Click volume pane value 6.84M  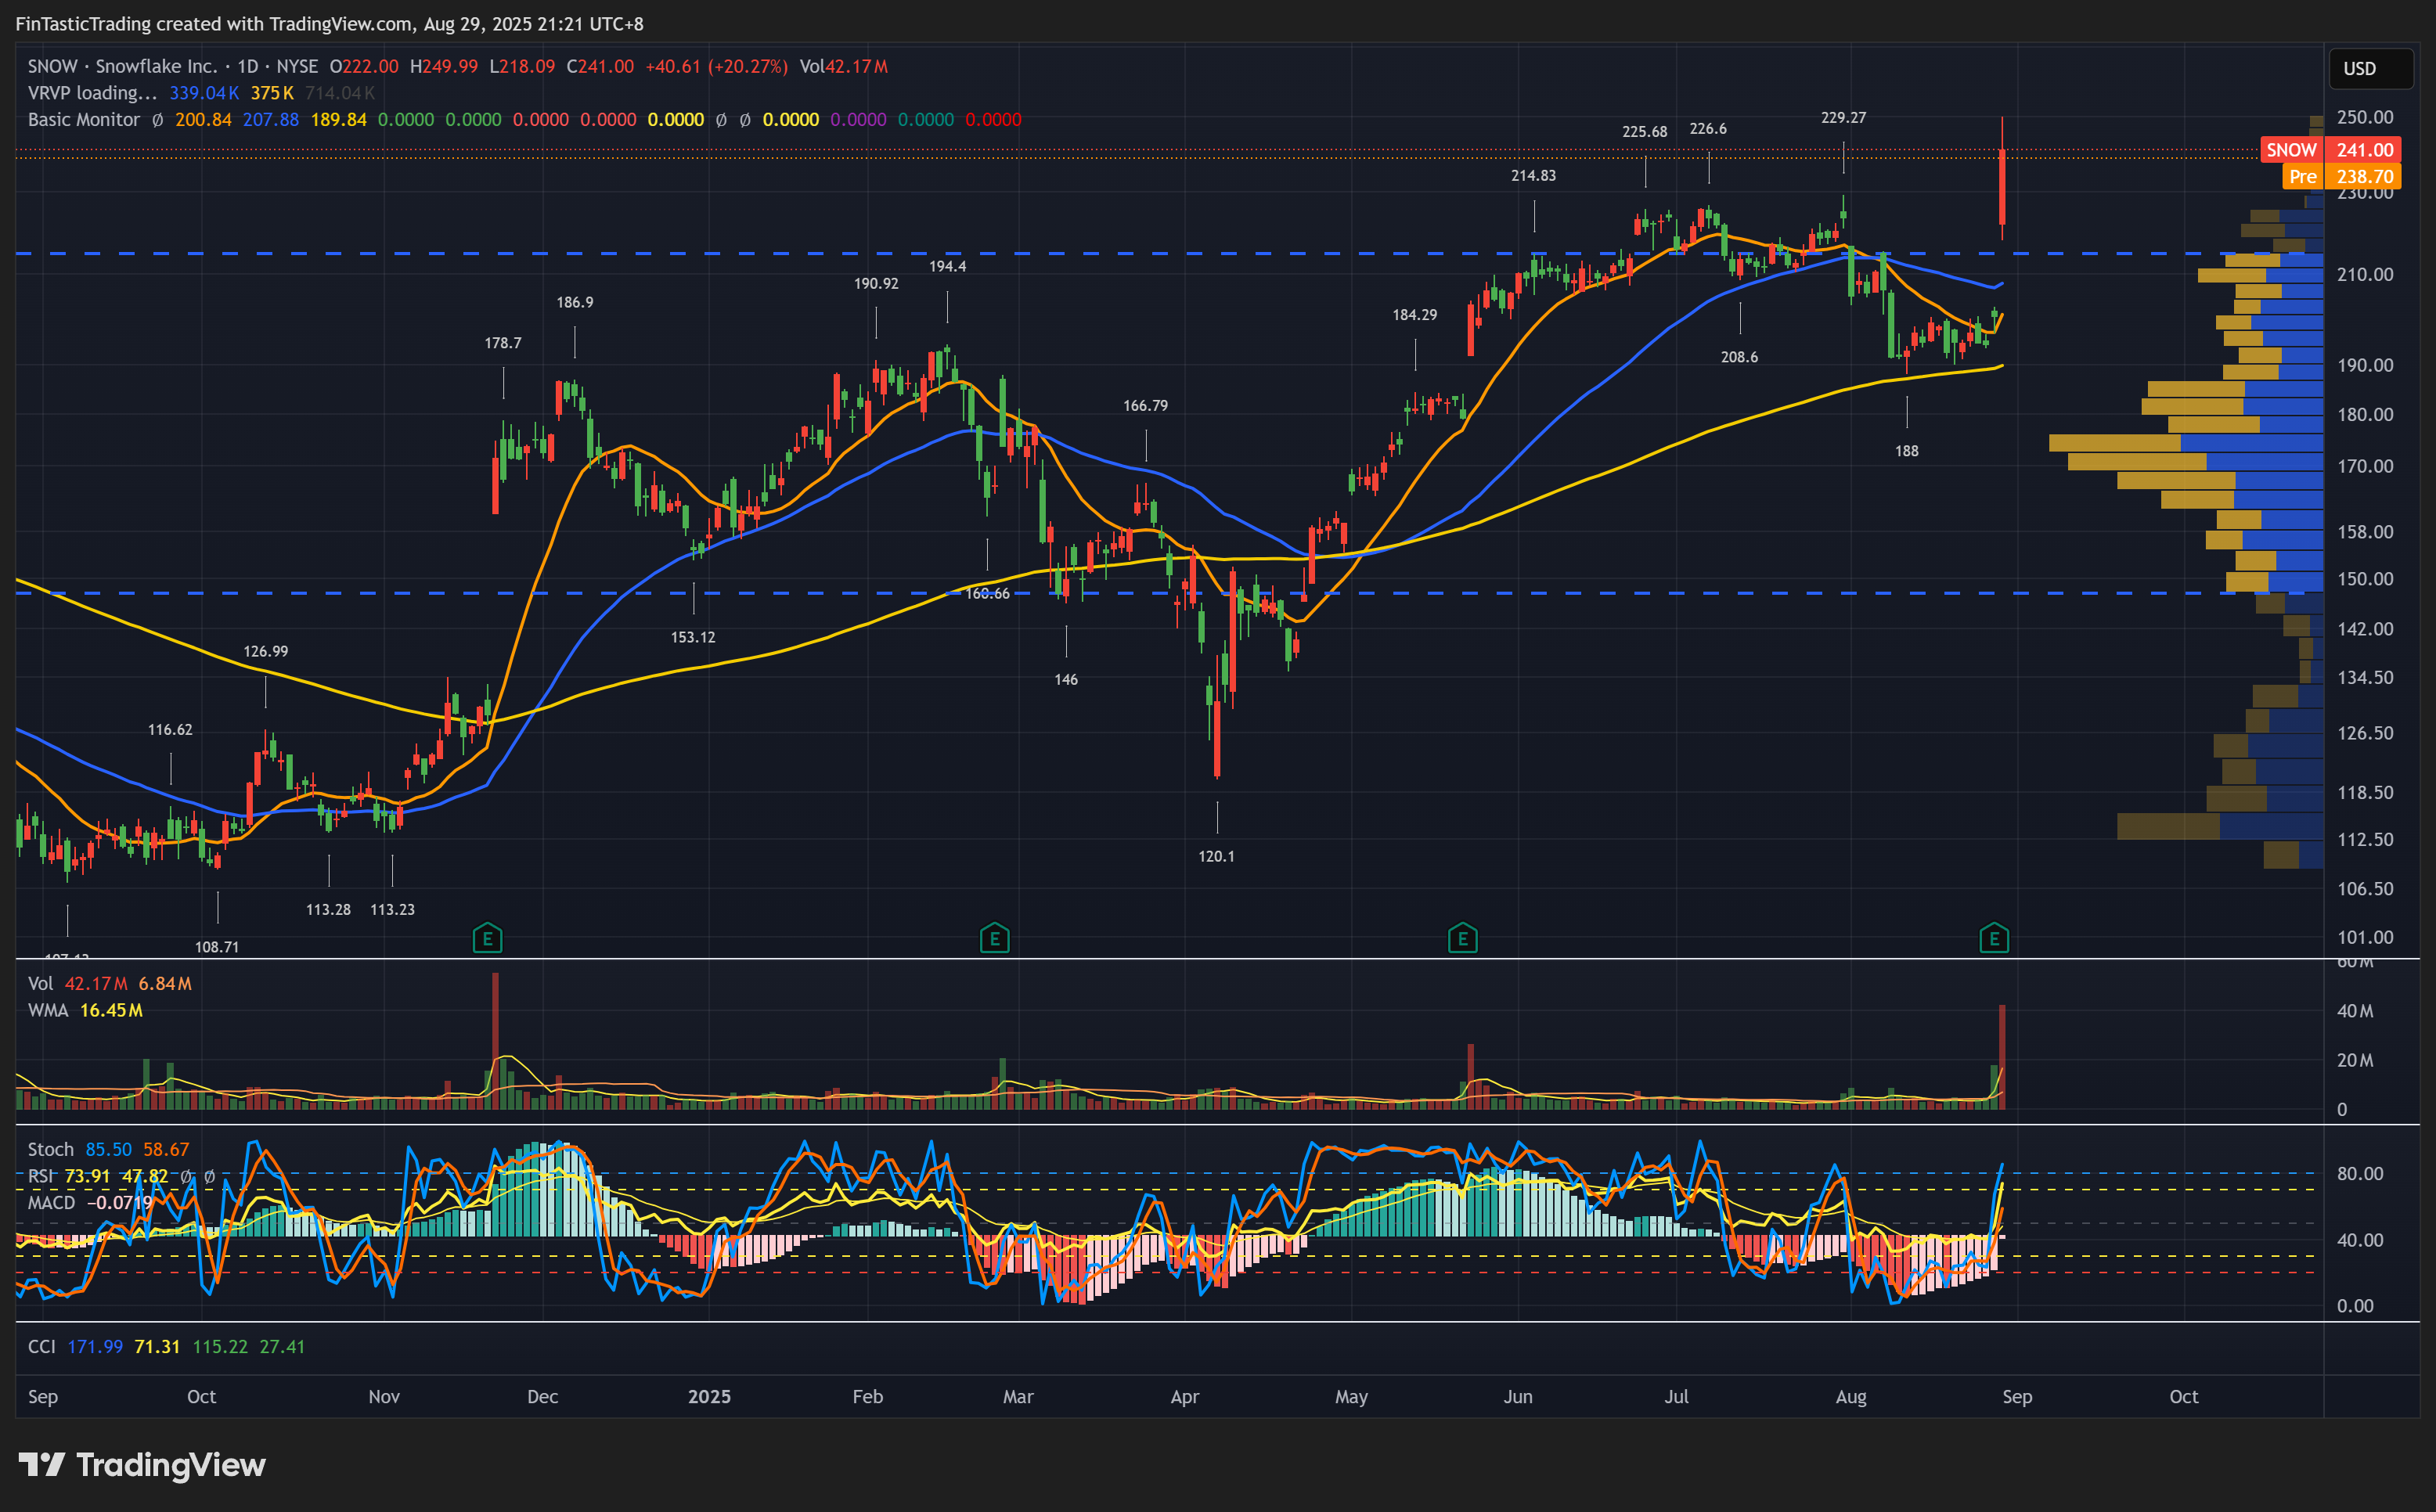(x=165, y=983)
